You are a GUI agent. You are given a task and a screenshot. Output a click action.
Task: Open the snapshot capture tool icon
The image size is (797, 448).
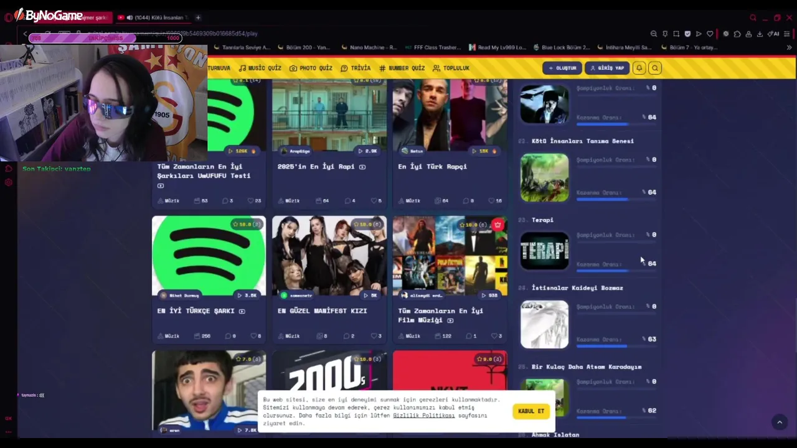pos(676,34)
